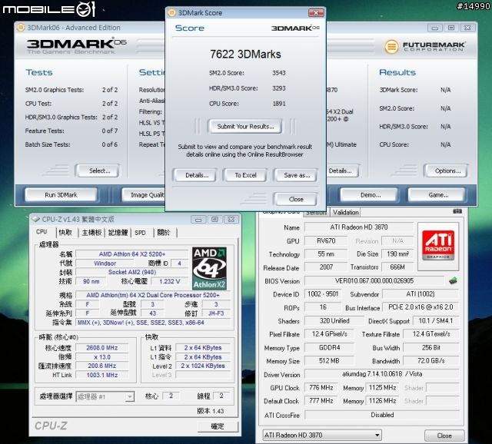Viewport: 492px width, 444px height.
Task: Launch the Demo button in 3DMark06
Action: [x=369, y=194]
